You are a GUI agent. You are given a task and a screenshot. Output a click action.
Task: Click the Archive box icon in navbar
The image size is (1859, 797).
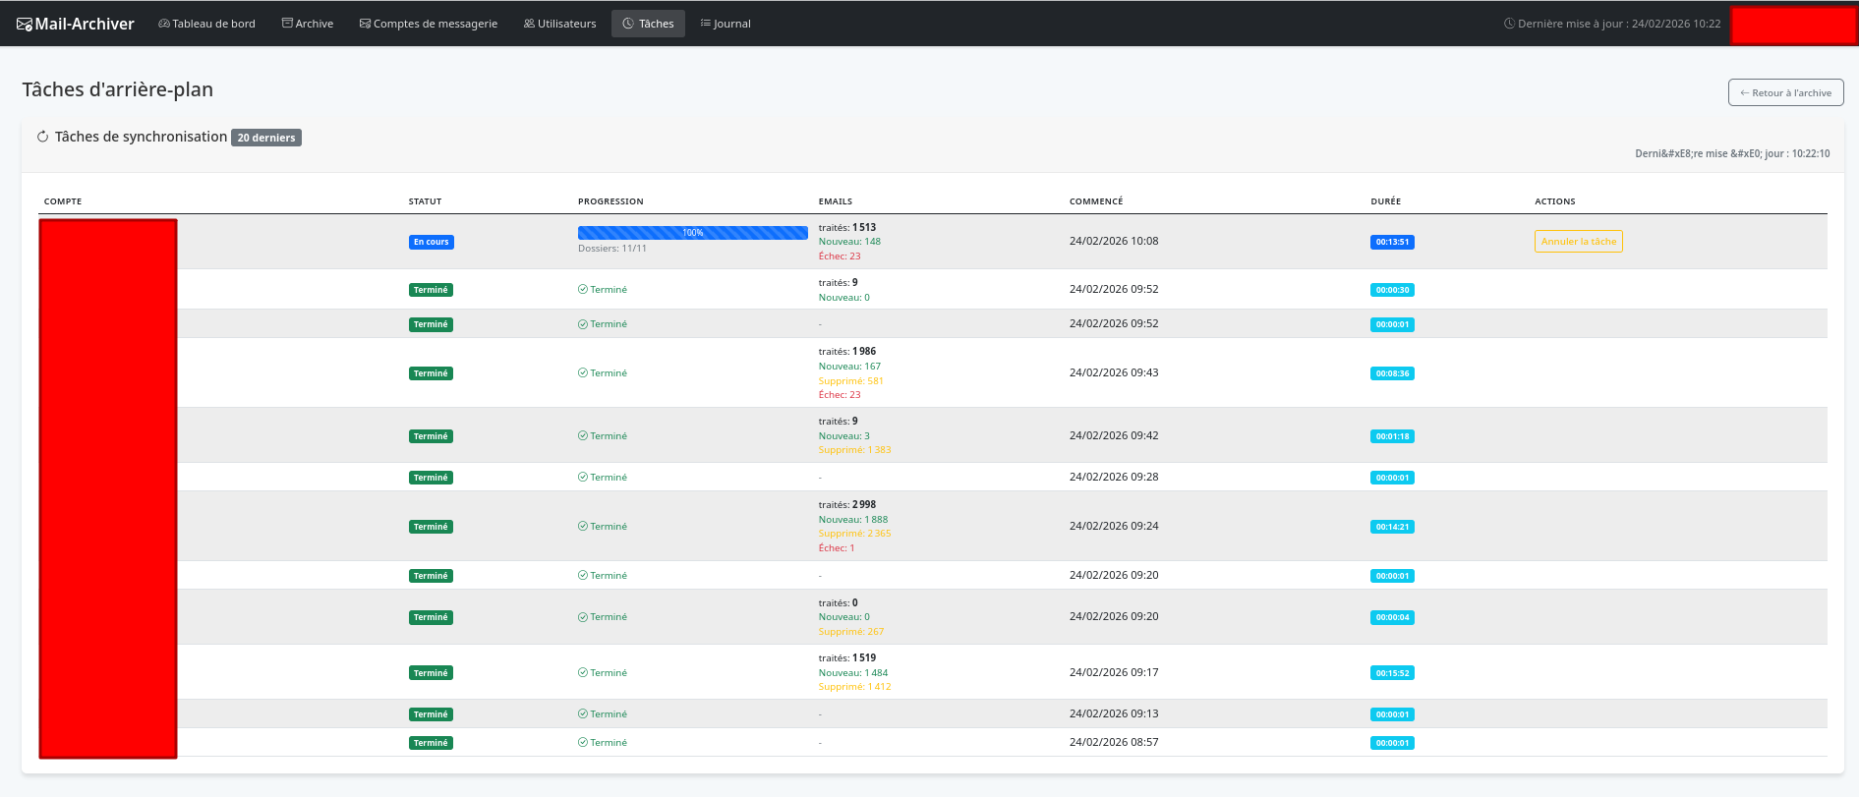click(x=287, y=24)
